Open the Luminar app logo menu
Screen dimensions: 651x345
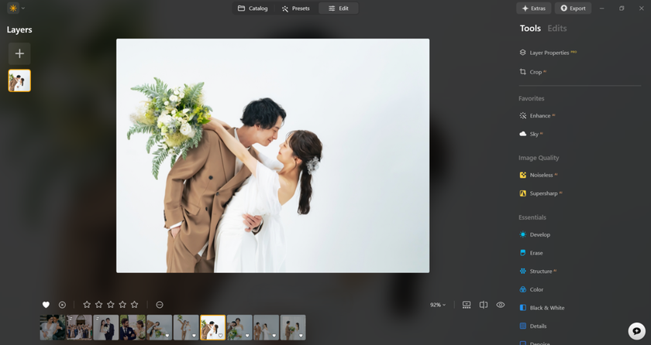pos(15,8)
